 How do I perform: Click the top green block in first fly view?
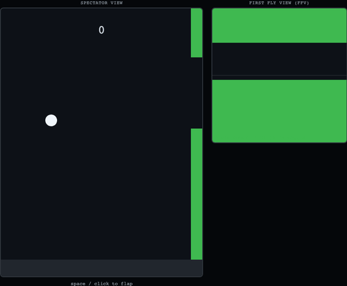point(279,25)
